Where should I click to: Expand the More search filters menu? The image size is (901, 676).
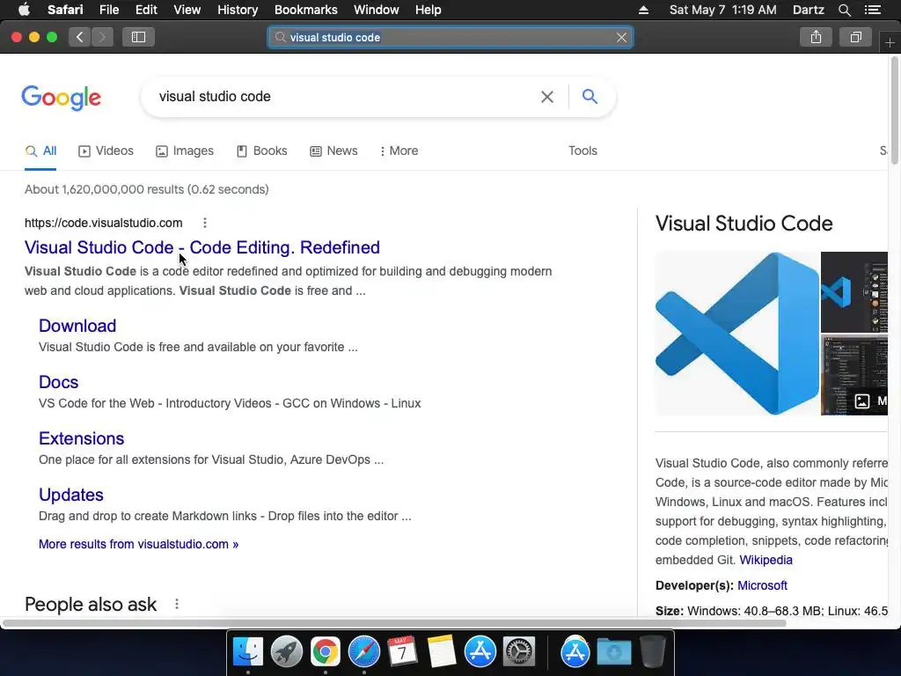399,151
